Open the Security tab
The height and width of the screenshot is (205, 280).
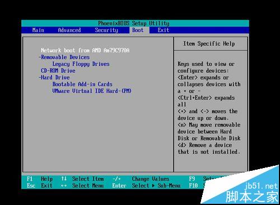106,30
